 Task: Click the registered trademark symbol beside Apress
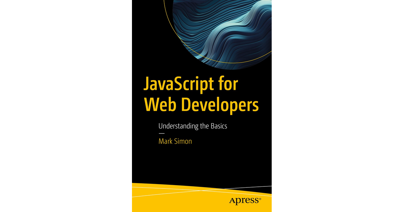click(x=260, y=199)
